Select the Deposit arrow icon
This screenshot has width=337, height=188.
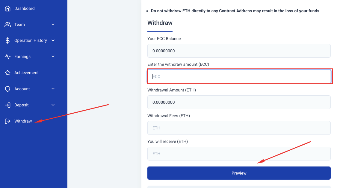point(7,105)
